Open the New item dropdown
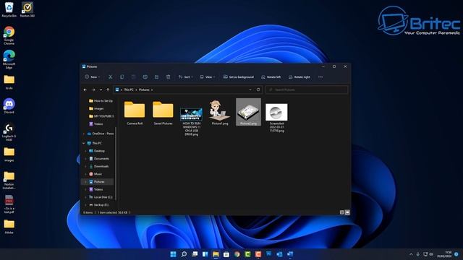 tap(93, 77)
